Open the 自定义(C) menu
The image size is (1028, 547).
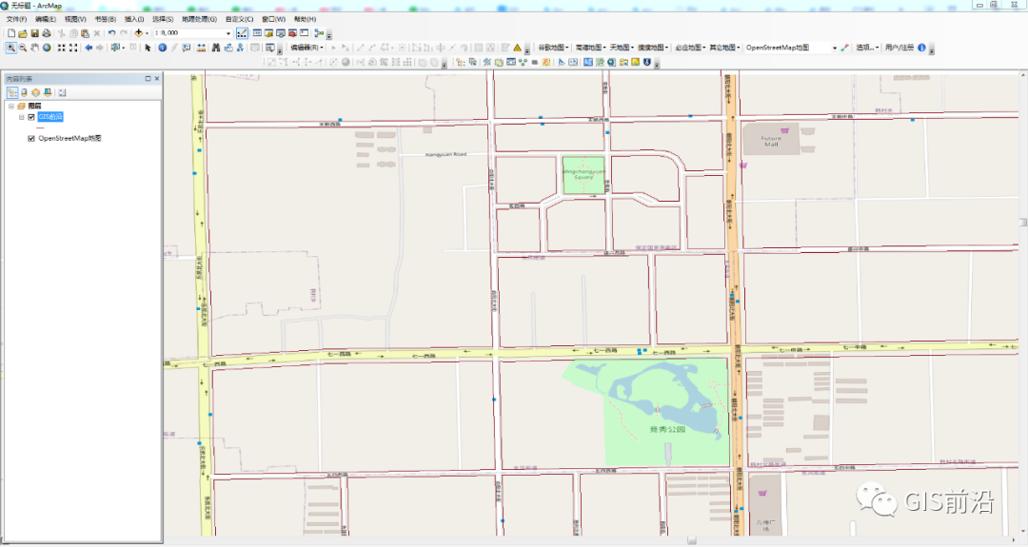click(x=239, y=19)
